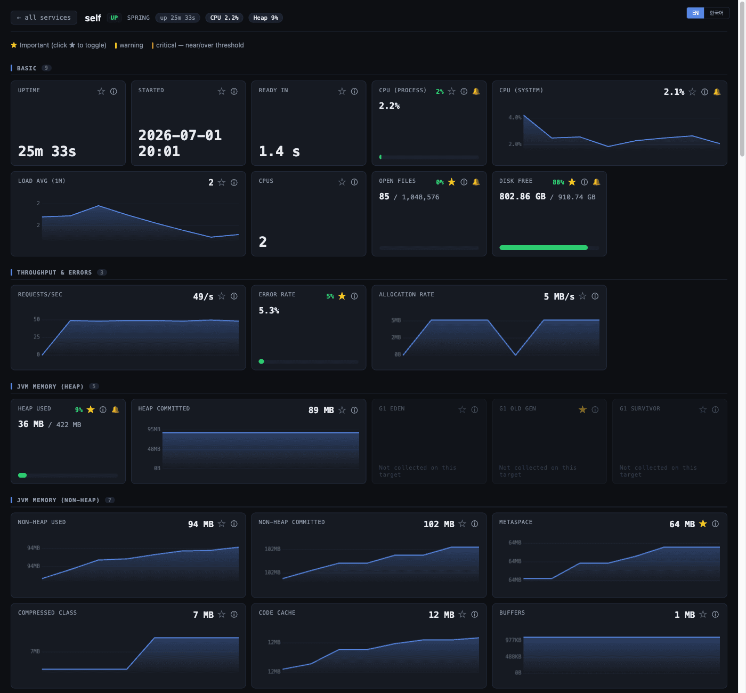Click the Error Rate progress bar

coord(309,361)
